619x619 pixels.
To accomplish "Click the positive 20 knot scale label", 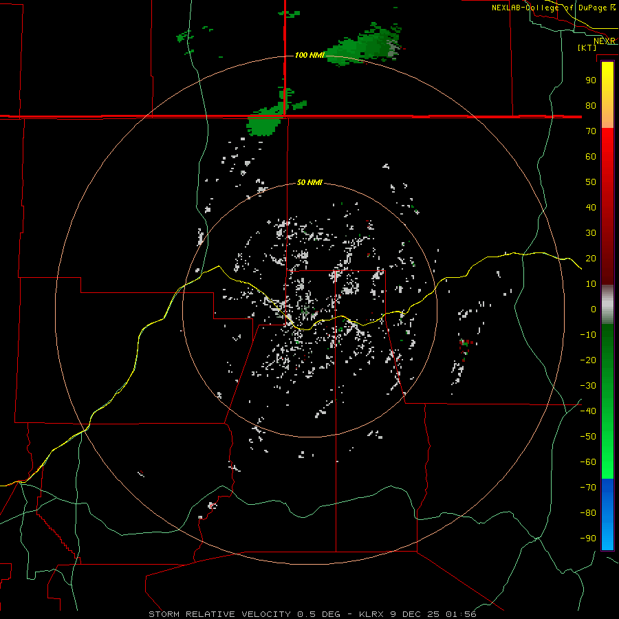I will point(591,258).
